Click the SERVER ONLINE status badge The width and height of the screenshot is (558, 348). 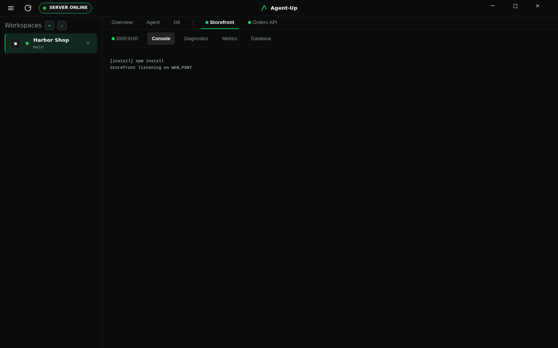(x=65, y=8)
